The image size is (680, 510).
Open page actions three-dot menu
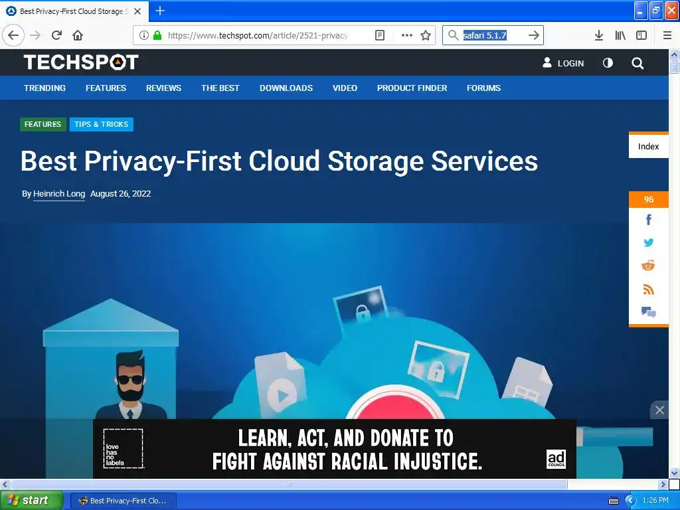tap(407, 35)
